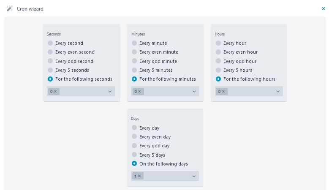This screenshot has height=190, width=329.
Task: Choose Every even day option
Action: pos(134,136)
